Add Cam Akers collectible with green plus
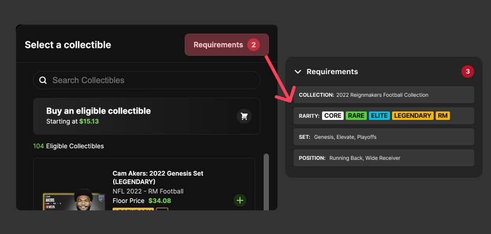The width and height of the screenshot is (491, 234). tap(240, 200)
